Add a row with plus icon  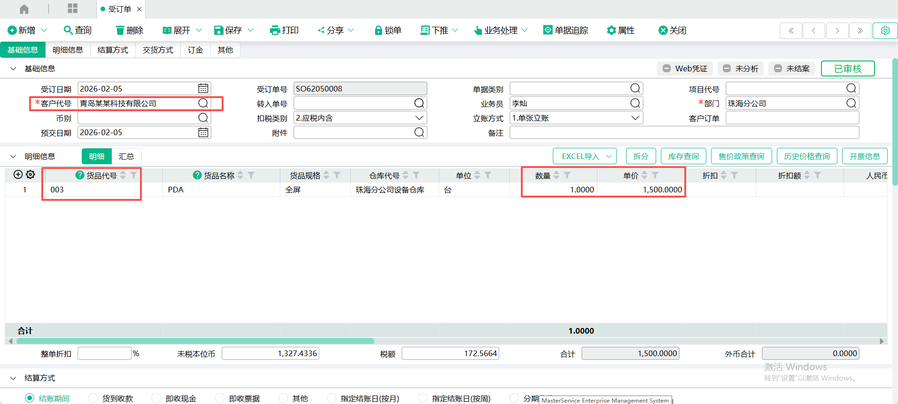[x=18, y=175]
